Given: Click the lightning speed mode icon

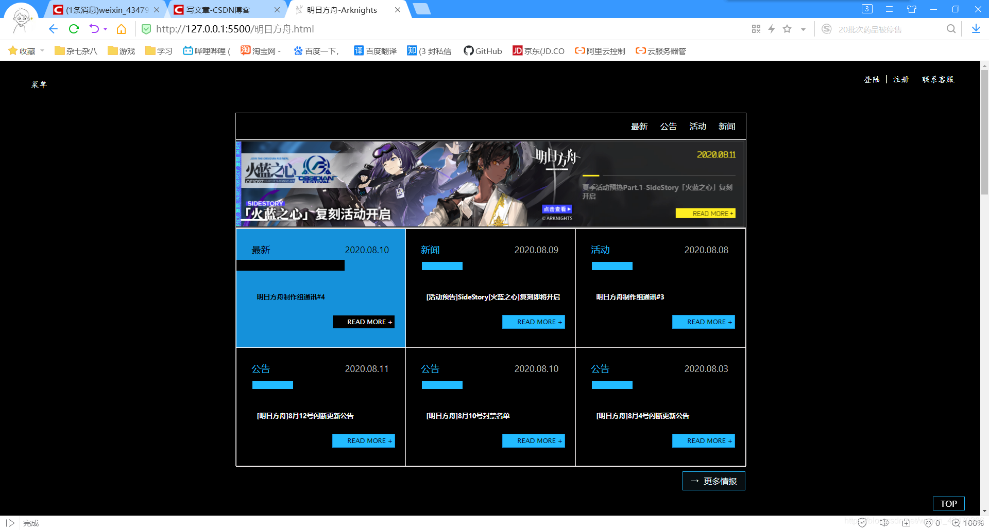Looking at the screenshot, I should pyautogui.click(x=772, y=29).
